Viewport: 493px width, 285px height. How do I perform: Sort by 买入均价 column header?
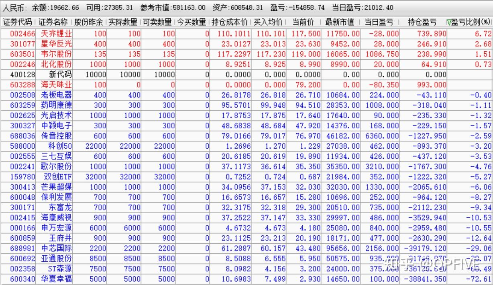point(268,22)
